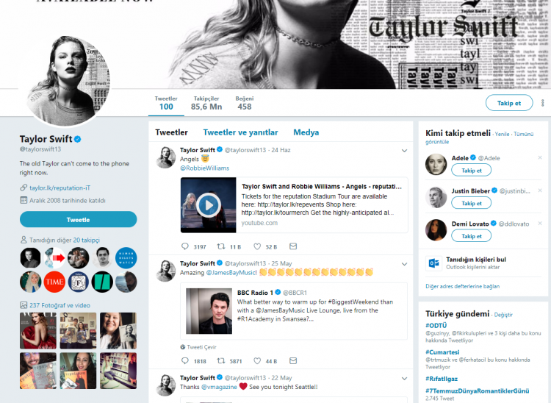Open BBC Radio 1 quoted tweet card
551x403 pixels.
click(x=294, y=311)
